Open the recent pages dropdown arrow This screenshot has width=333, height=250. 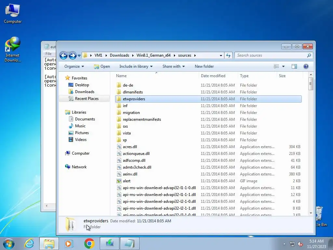tap(79, 56)
